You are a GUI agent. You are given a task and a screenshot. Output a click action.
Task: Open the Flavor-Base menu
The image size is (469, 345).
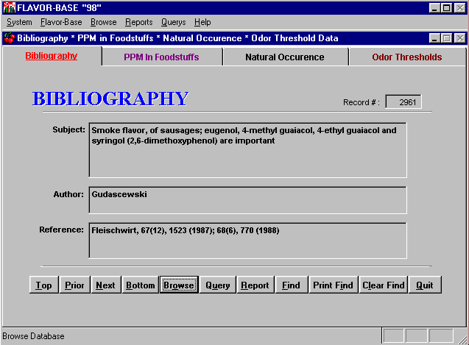coord(61,22)
